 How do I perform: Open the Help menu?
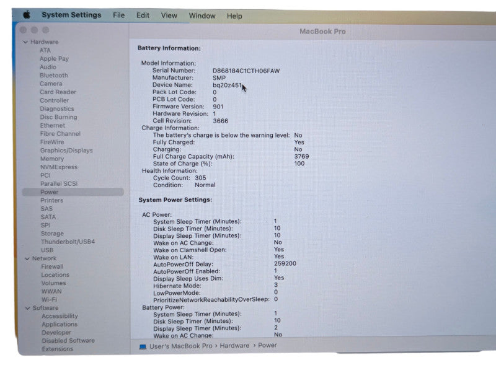234,16
